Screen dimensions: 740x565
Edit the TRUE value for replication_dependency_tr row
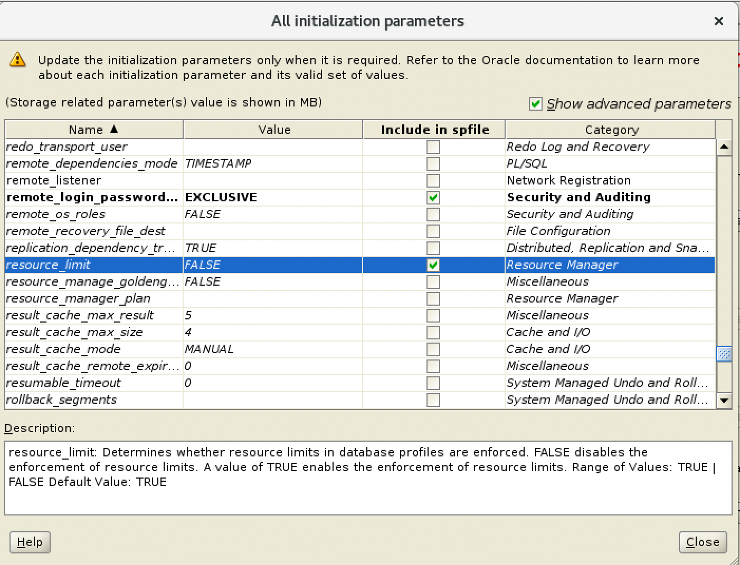[273, 248]
